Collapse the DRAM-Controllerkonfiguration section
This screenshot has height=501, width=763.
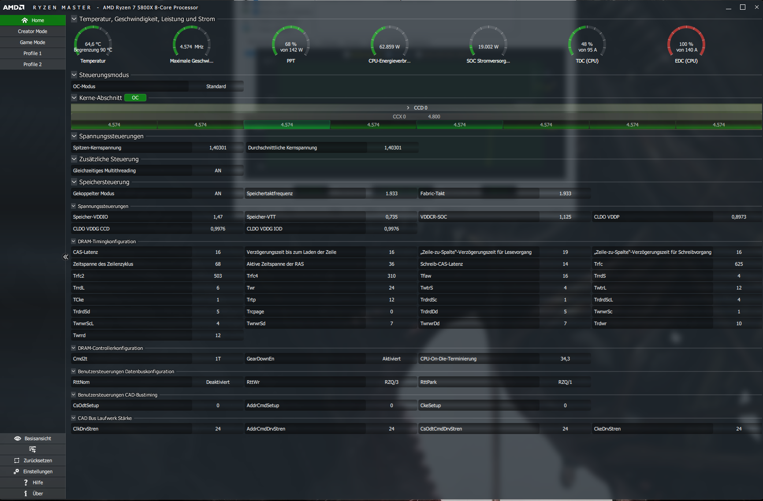[x=74, y=348]
